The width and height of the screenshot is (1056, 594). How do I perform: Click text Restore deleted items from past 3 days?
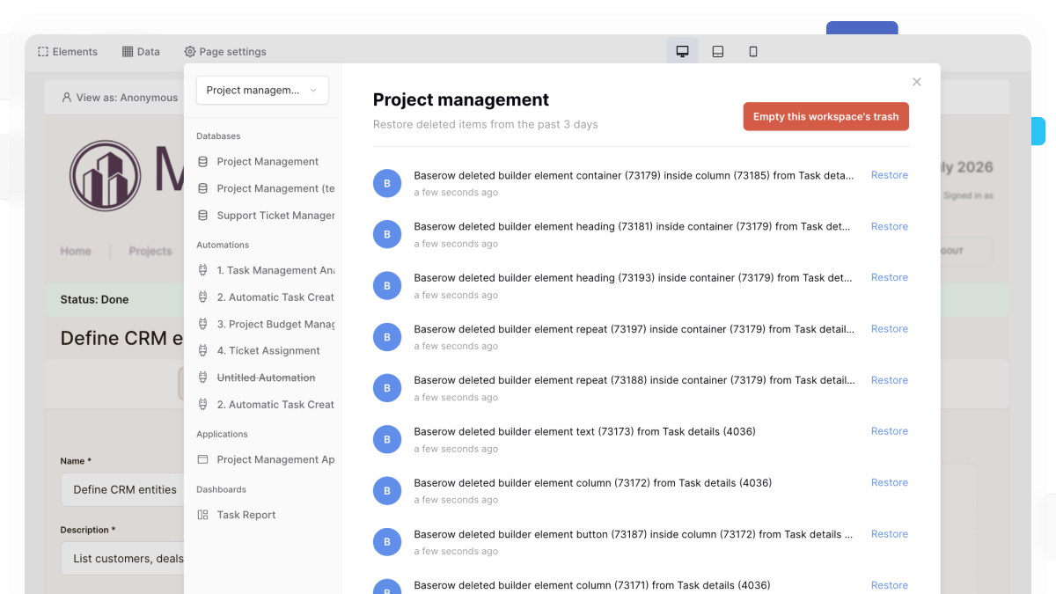[x=486, y=124]
